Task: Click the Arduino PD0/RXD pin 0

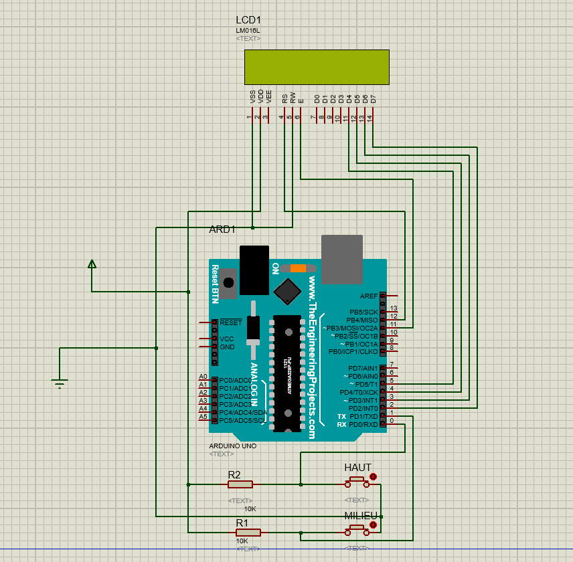Action: click(390, 424)
